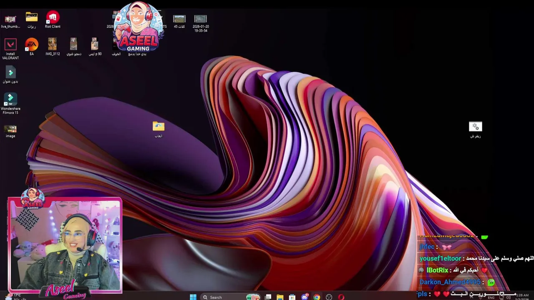Viewport: 534px width, 300px height.
Task: Open the Windows Start button
Action: pyautogui.click(x=193, y=297)
